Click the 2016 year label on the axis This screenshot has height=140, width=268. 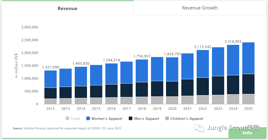coord(111,109)
